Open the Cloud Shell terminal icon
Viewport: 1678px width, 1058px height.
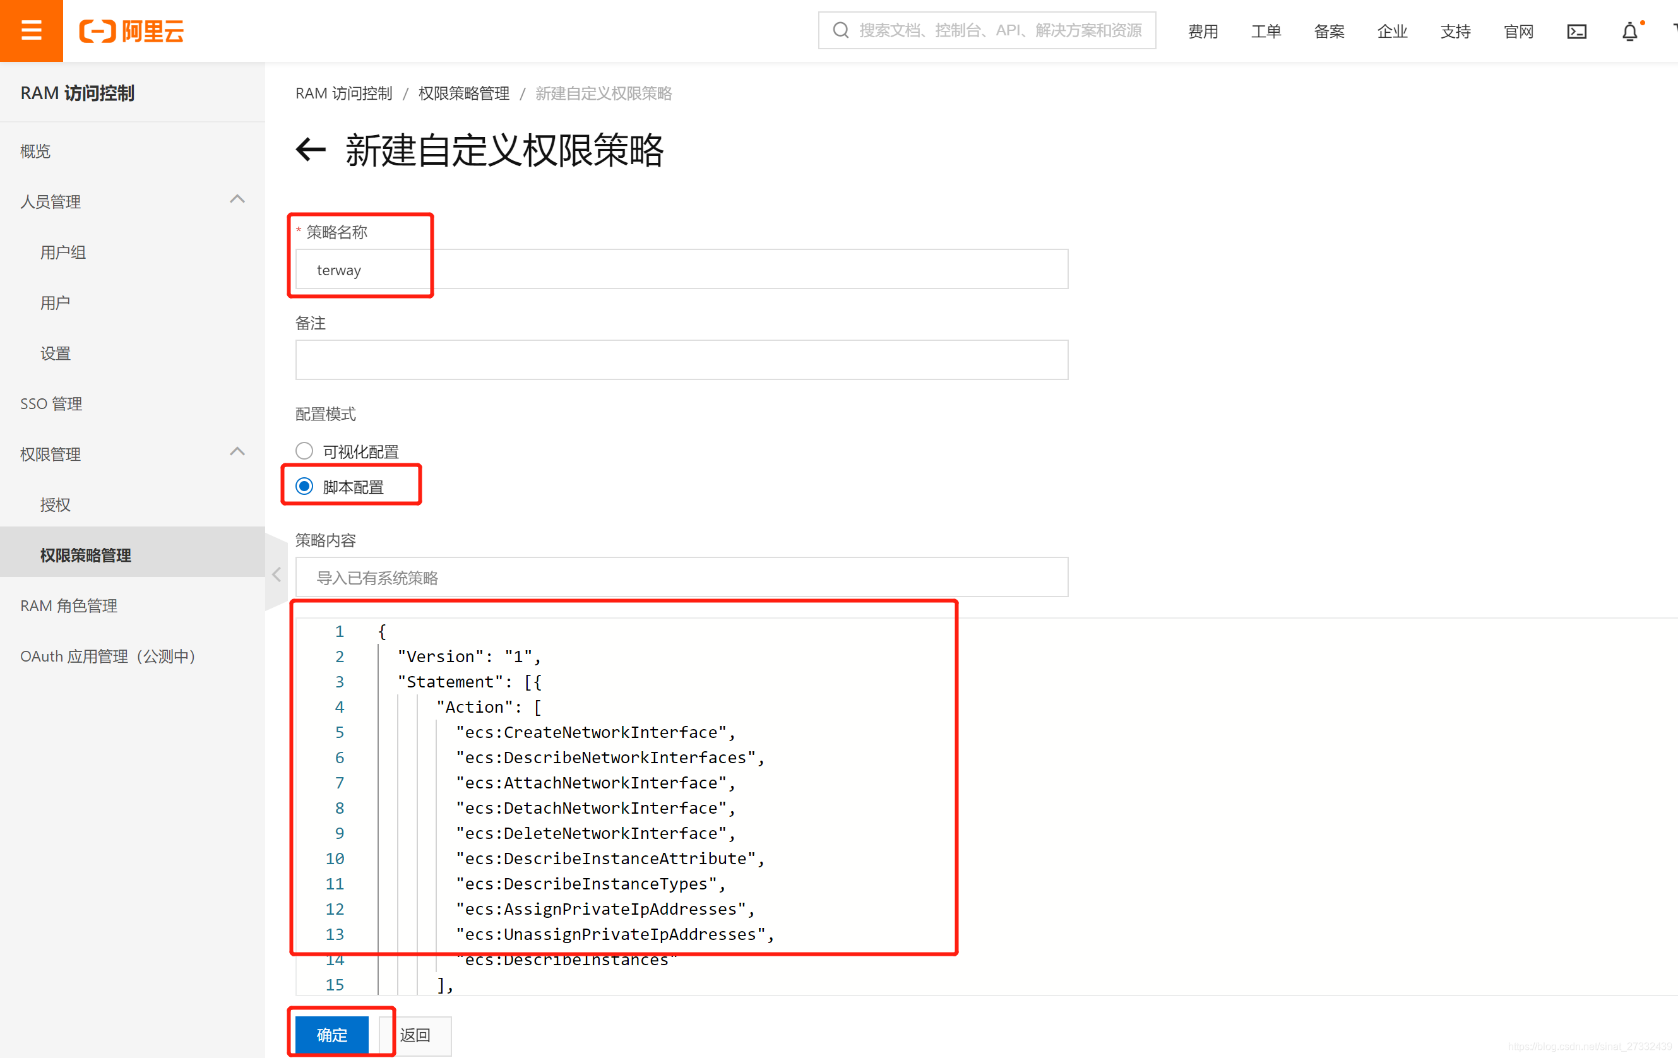point(1576,32)
